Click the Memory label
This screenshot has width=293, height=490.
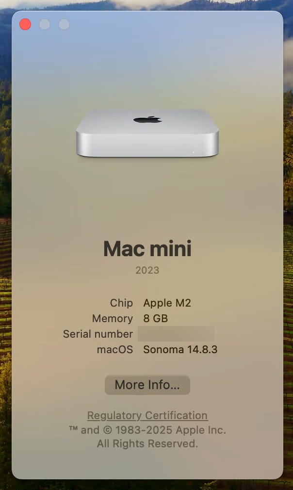[x=113, y=318]
